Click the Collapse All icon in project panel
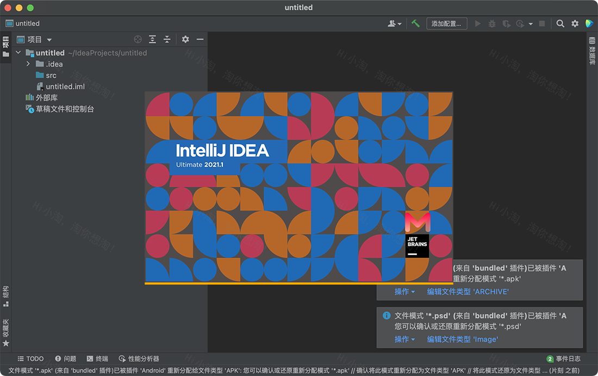This screenshot has height=376, width=598. pyautogui.click(x=167, y=39)
